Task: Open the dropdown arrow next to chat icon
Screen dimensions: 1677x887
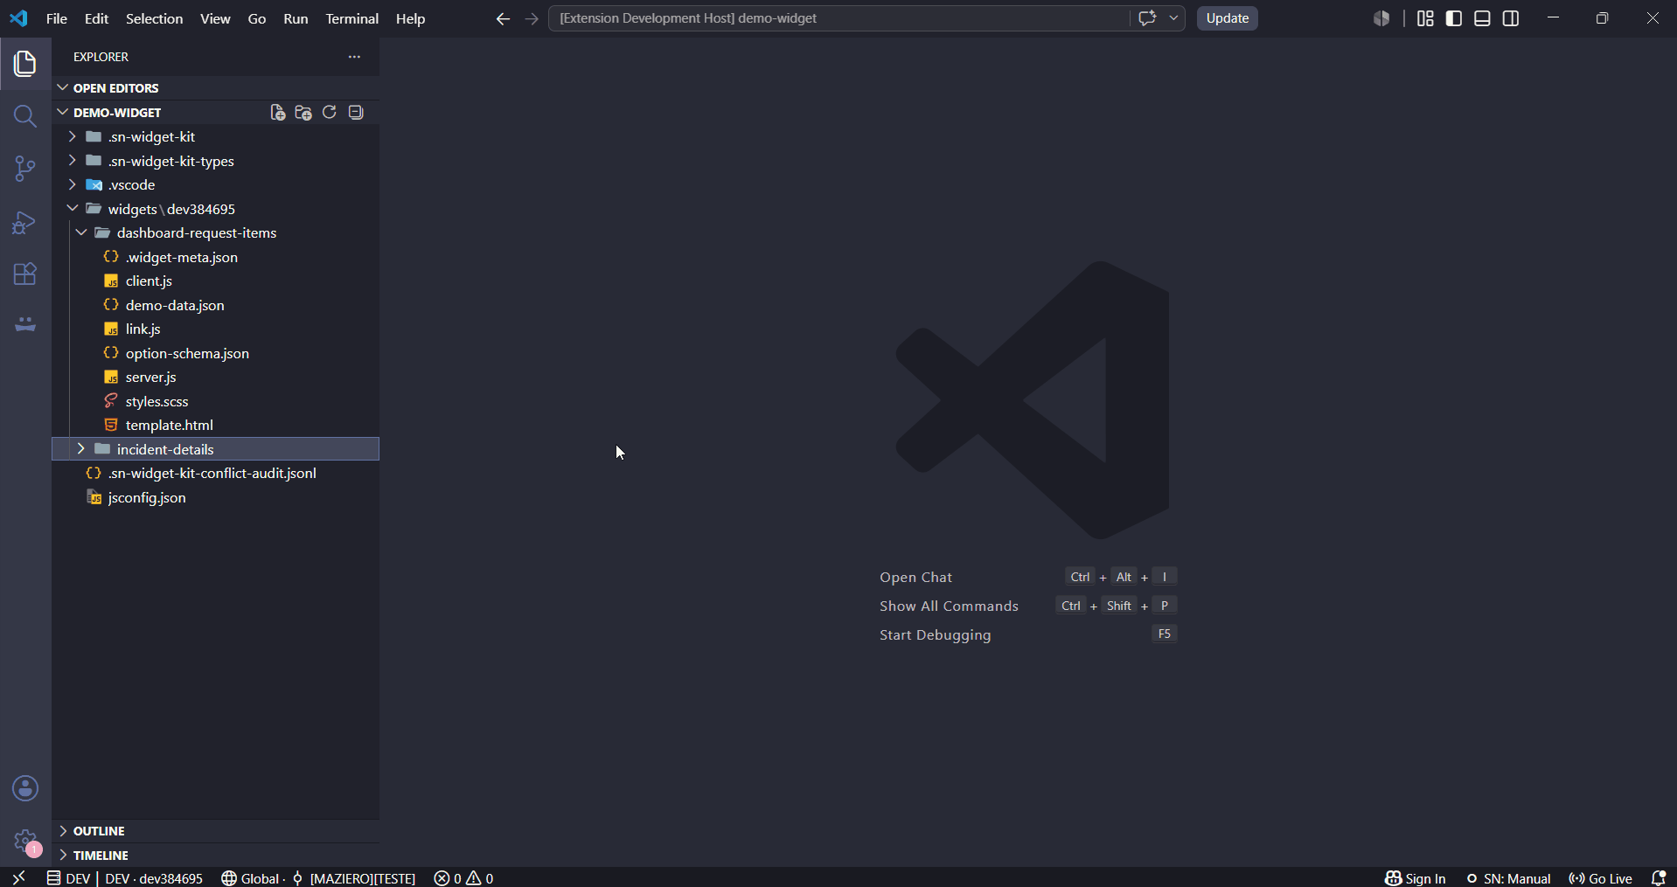Action: 1173,18
